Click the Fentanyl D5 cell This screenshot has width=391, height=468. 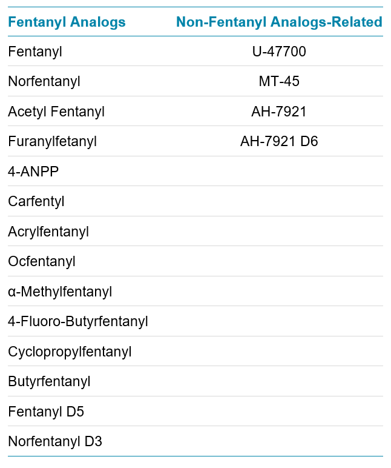(x=46, y=412)
